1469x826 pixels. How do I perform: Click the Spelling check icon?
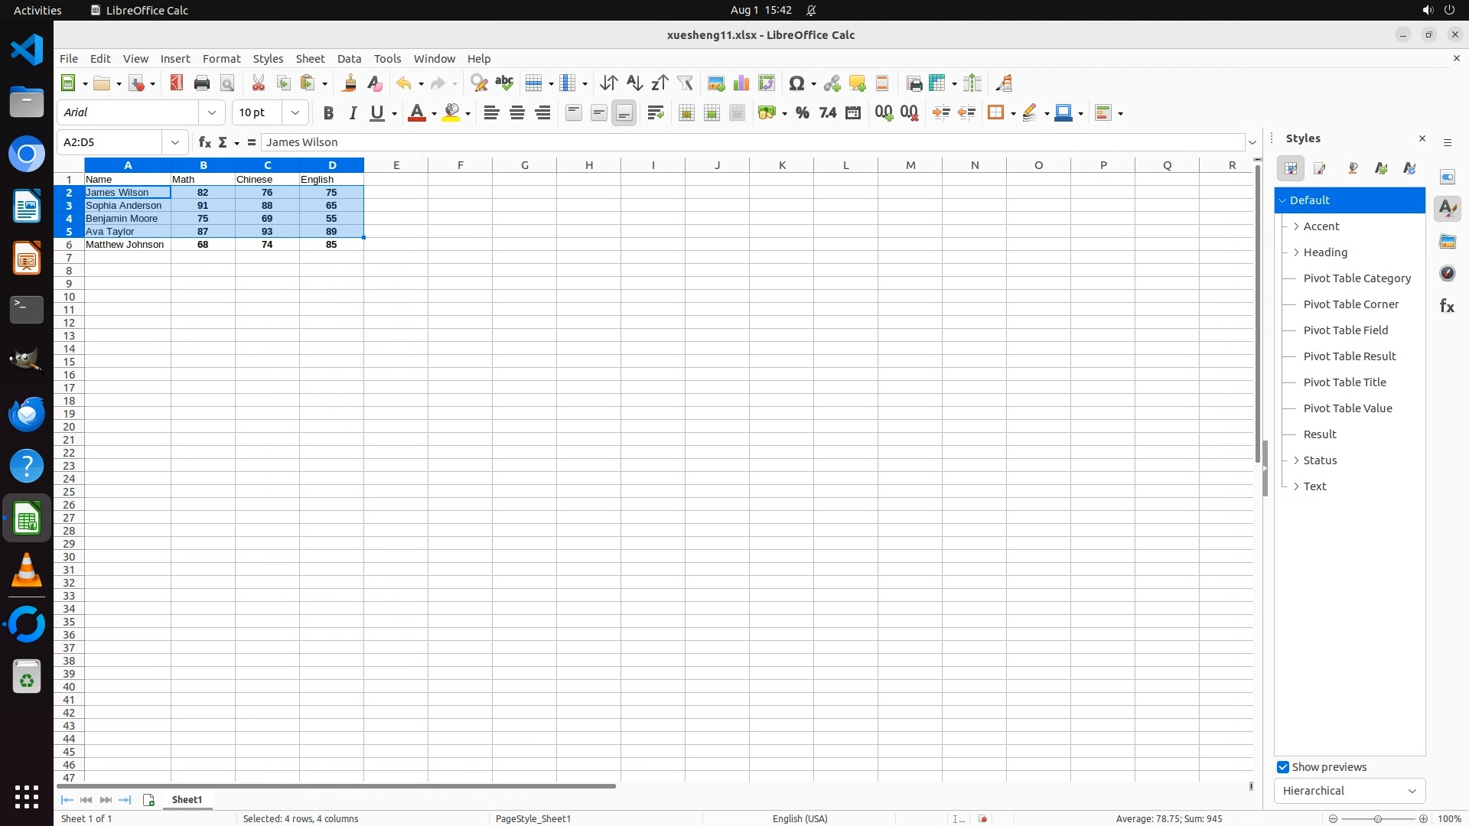point(504,83)
